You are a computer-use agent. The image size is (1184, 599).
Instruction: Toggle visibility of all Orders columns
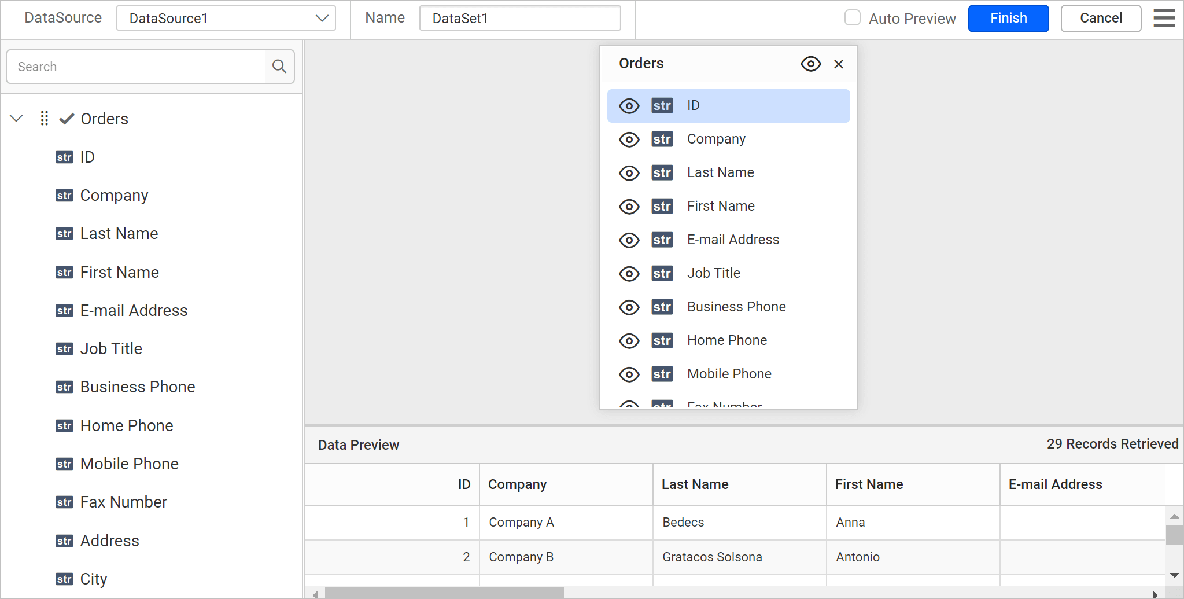coord(810,64)
